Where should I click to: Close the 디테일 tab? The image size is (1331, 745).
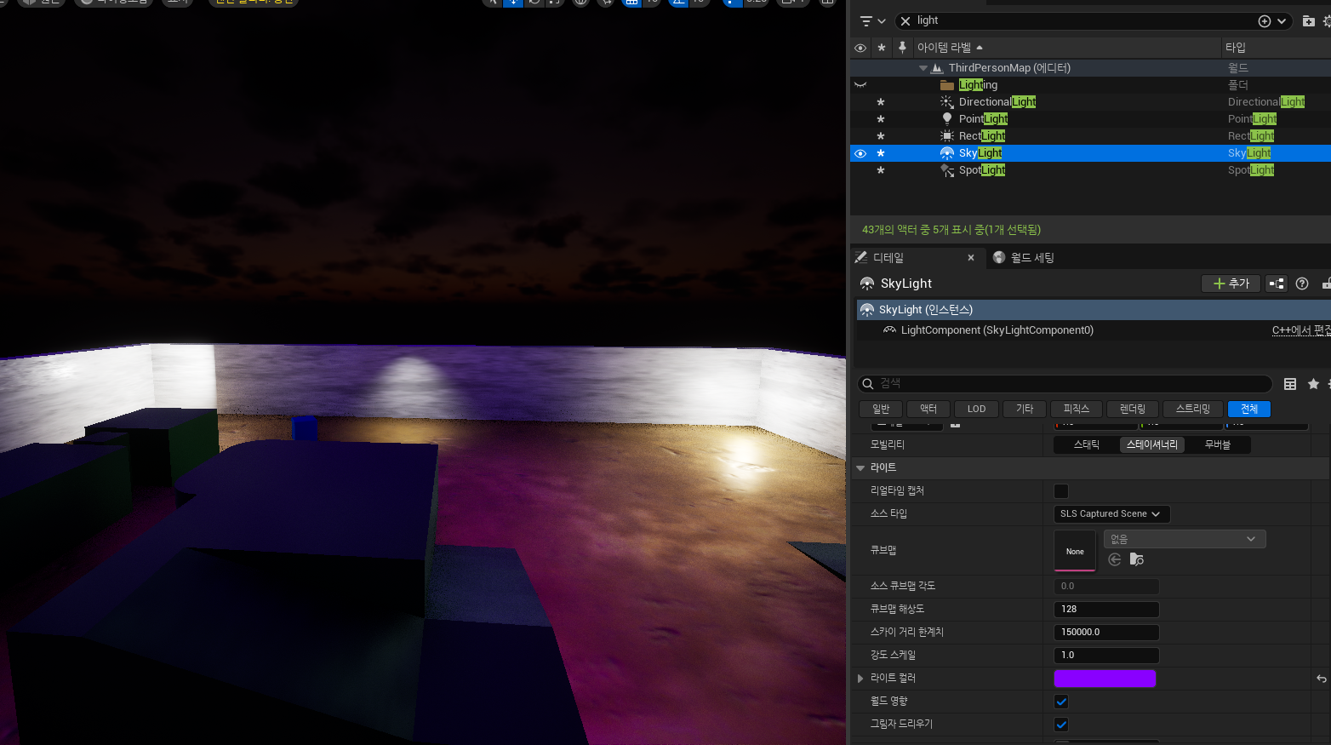point(971,258)
